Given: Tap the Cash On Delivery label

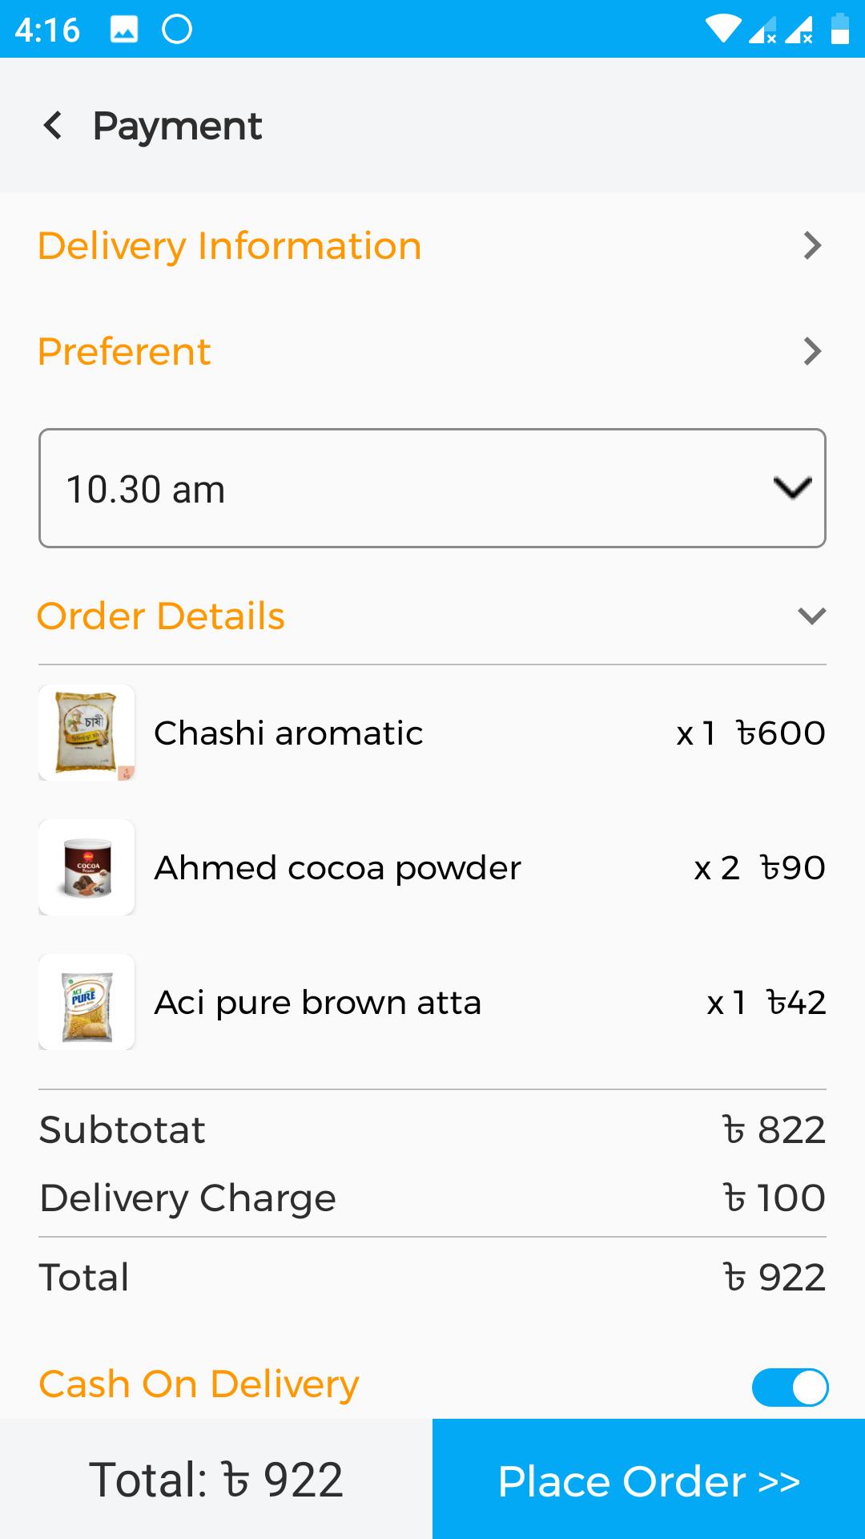Looking at the screenshot, I should click(199, 1384).
